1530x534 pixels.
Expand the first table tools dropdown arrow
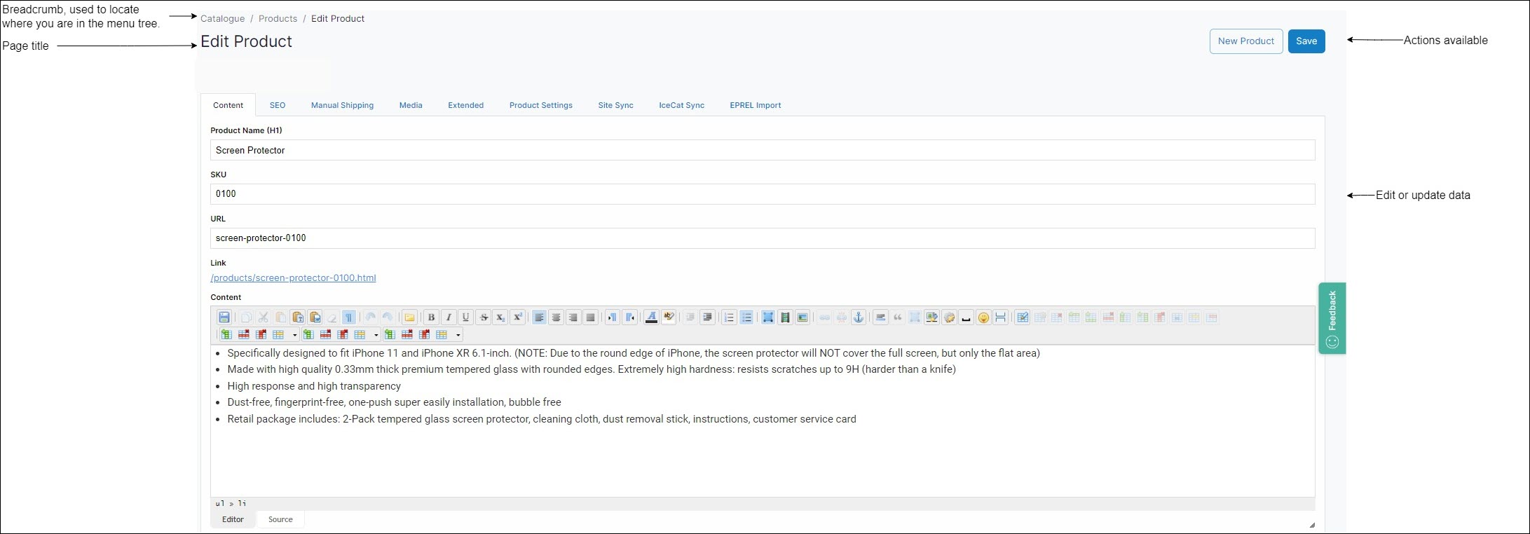(x=295, y=335)
